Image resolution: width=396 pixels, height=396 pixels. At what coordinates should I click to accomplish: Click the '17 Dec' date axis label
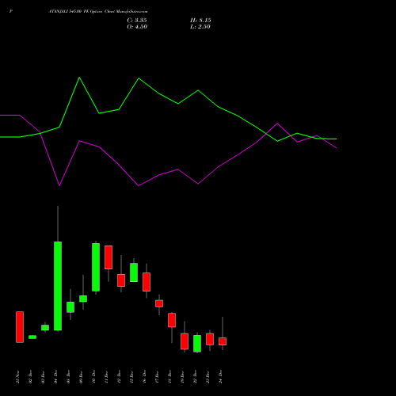point(157,377)
